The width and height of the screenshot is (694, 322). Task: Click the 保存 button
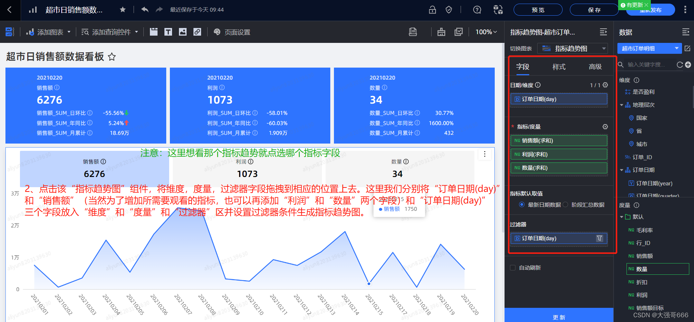[594, 10]
